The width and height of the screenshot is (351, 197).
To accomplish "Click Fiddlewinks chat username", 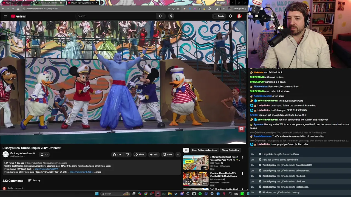I will pyautogui.click(x=260, y=87).
